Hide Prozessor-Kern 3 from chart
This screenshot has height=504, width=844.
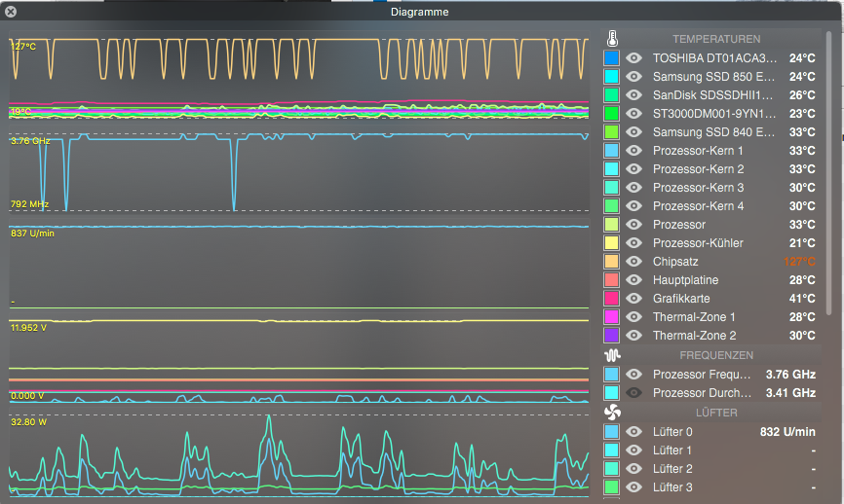(634, 188)
